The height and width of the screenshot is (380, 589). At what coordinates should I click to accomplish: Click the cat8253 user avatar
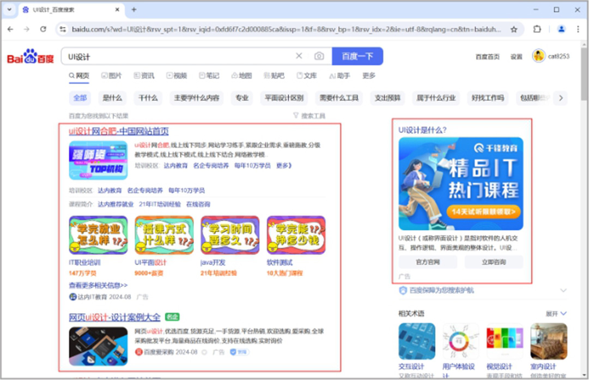[539, 56]
